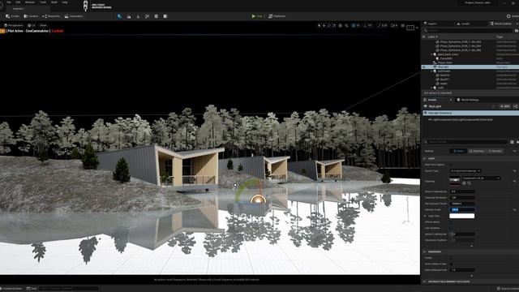519x292 pixels.
Task: Toggle surface snapping icon
Action: [346, 25]
